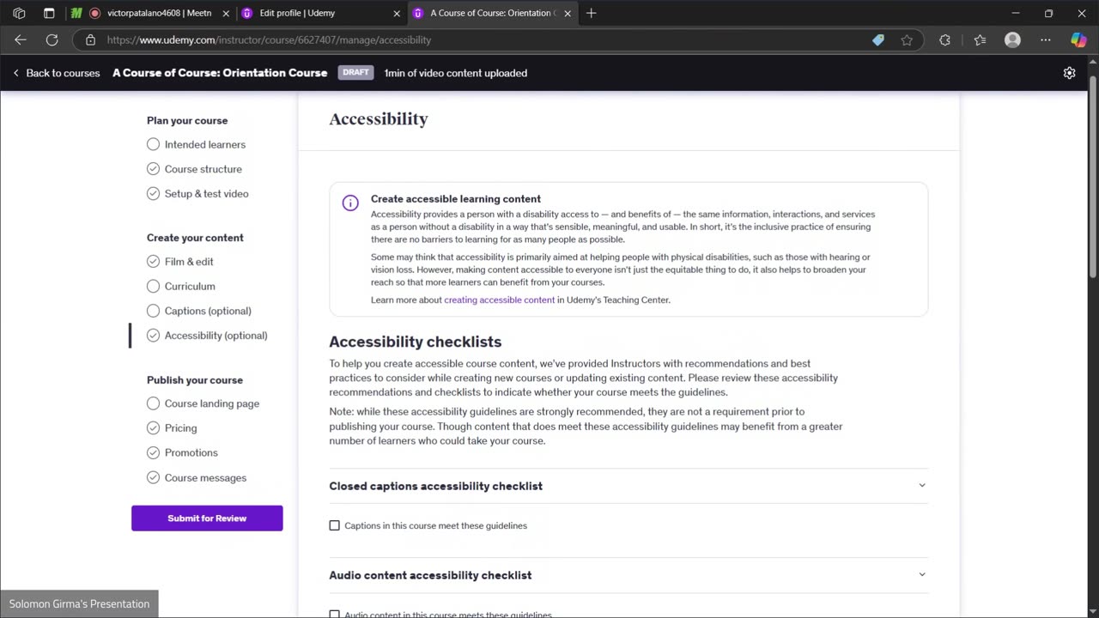Expand the Closed captions accessibility checklist

click(x=628, y=486)
